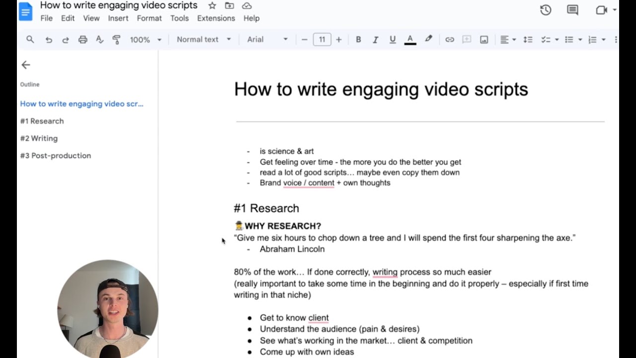Screen dimensions: 636x358
Task: Click the document title in header
Action: click(119, 5)
